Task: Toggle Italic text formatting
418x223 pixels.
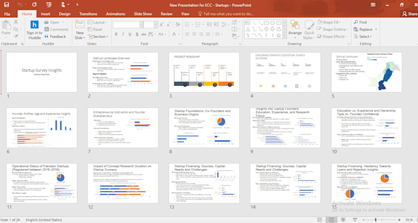Action: pos(123,34)
